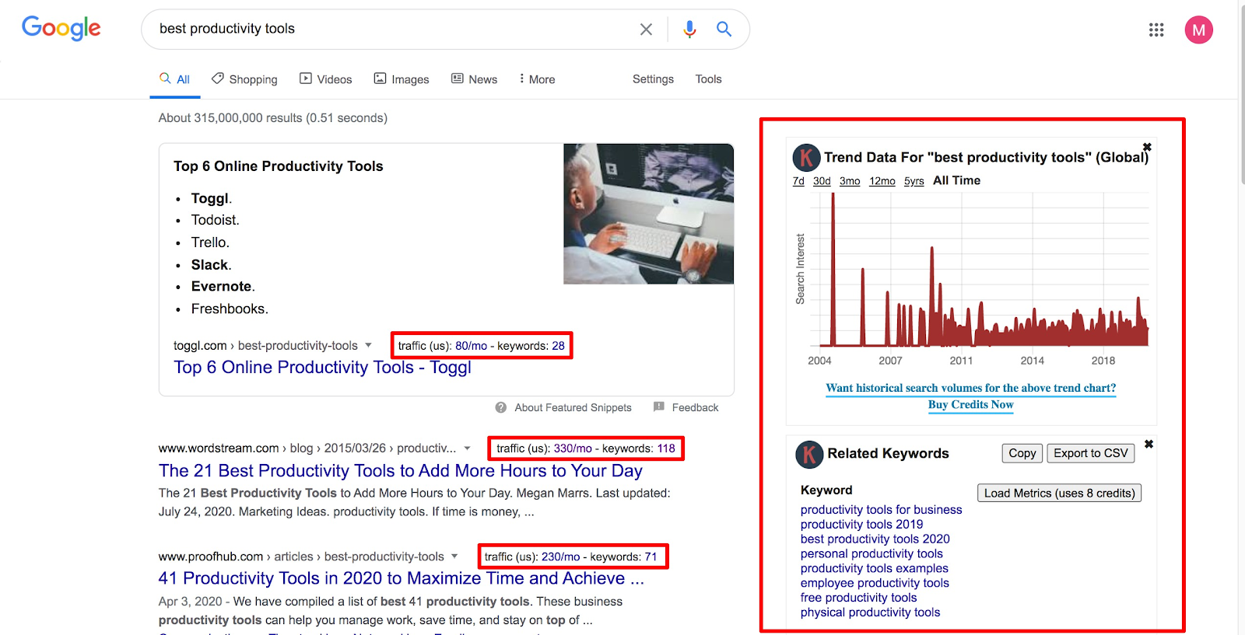Switch to the Images tab
Image resolution: width=1245 pixels, height=635 pixels.
402,79
